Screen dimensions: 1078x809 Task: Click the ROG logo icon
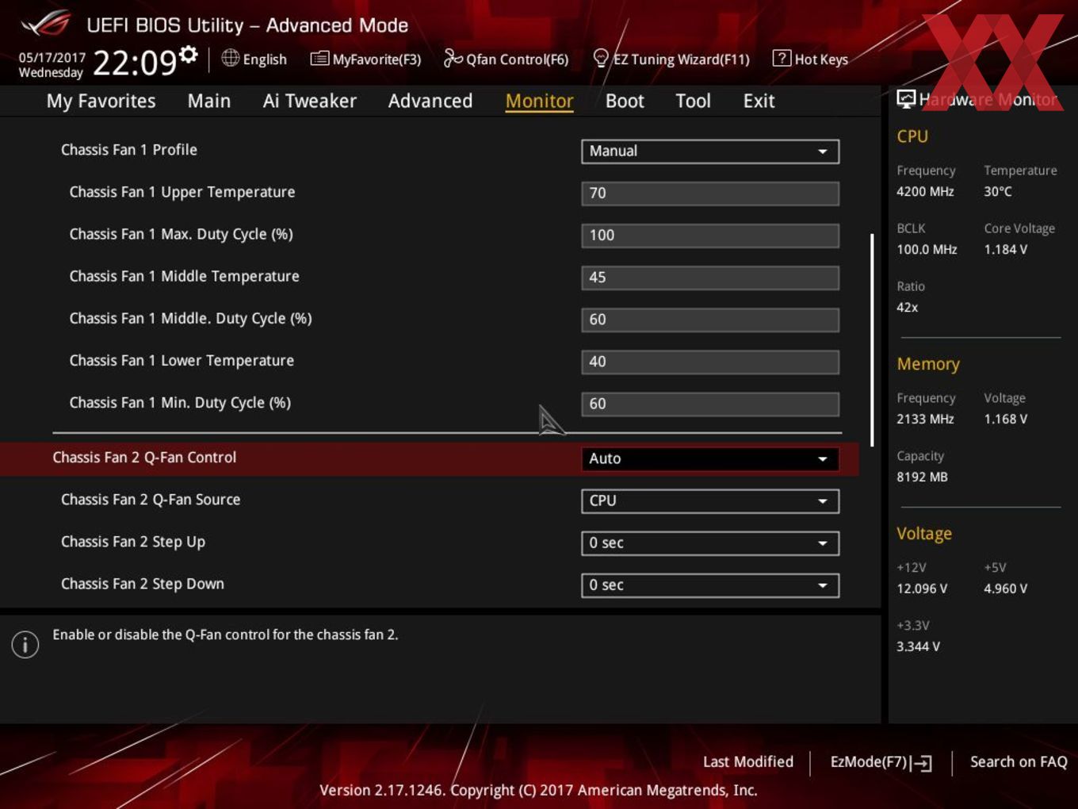click(46, 24)
